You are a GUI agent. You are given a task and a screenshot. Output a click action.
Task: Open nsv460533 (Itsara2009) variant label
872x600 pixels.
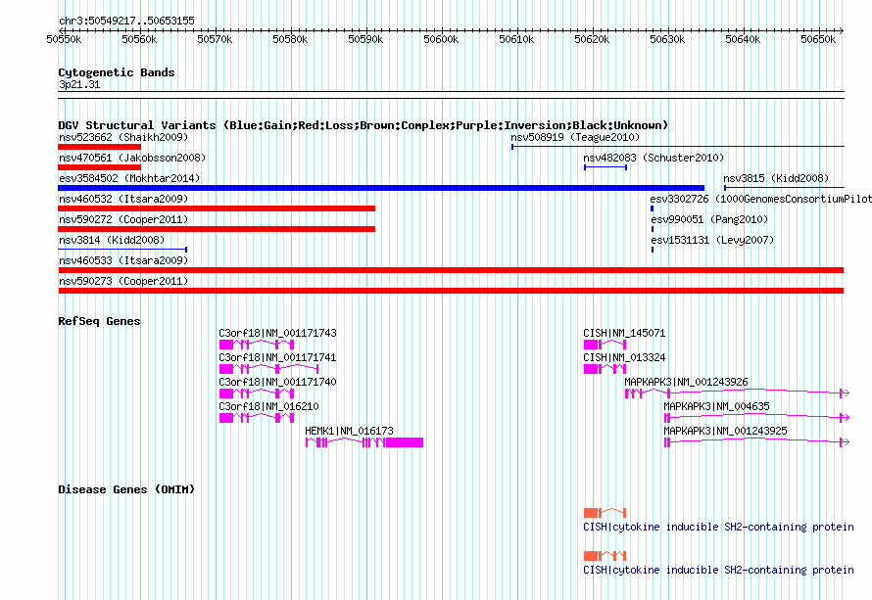(x=123, y=260)
